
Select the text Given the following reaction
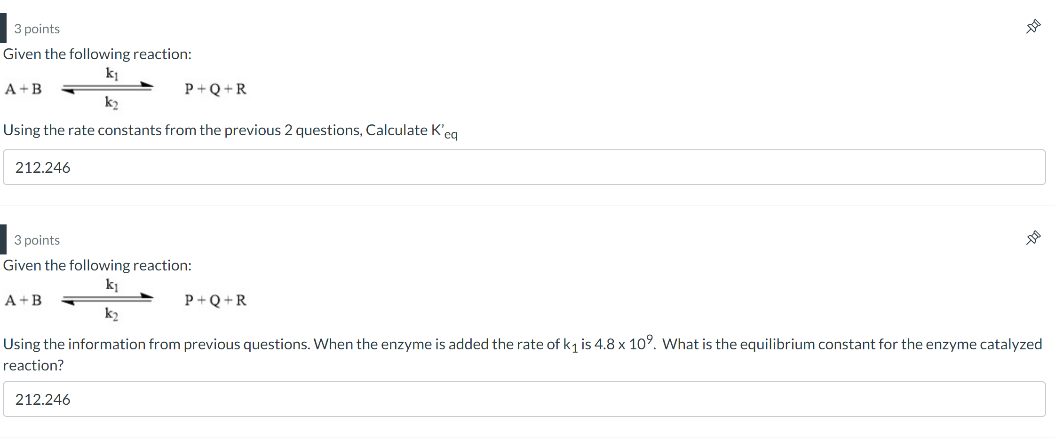96,54
